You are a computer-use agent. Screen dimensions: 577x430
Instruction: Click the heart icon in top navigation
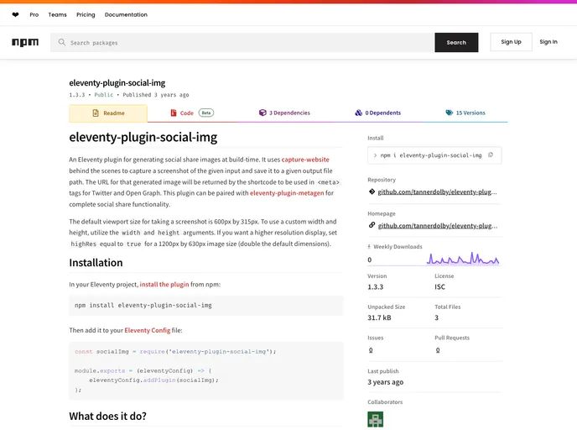pyautogui.click(x=15, y=15)
